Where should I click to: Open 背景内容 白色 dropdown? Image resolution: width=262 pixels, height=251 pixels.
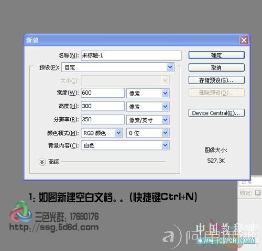click(125, 145)
